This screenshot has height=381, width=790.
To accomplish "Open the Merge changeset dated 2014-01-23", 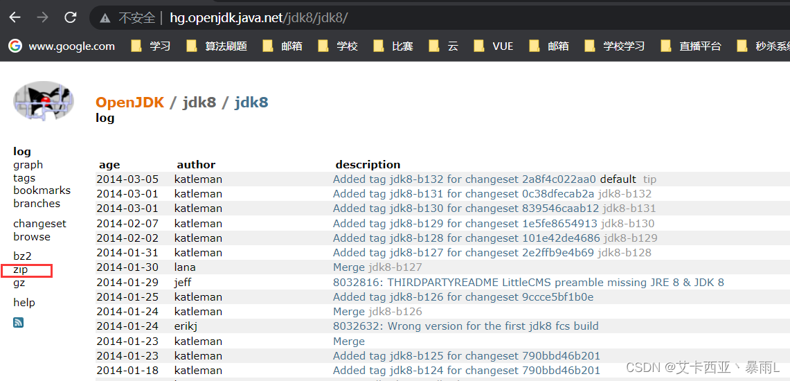I will pos(349,342).
